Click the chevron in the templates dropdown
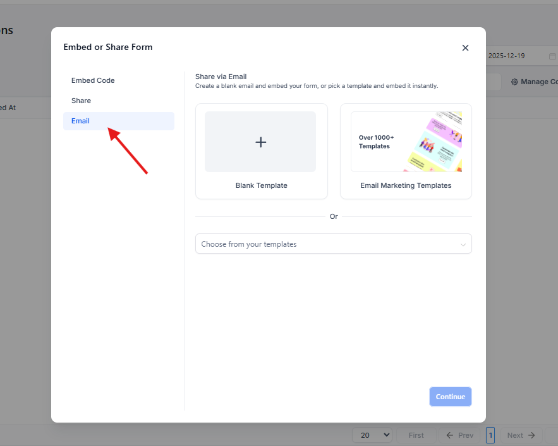558x446 pixels. pos(463,244)
